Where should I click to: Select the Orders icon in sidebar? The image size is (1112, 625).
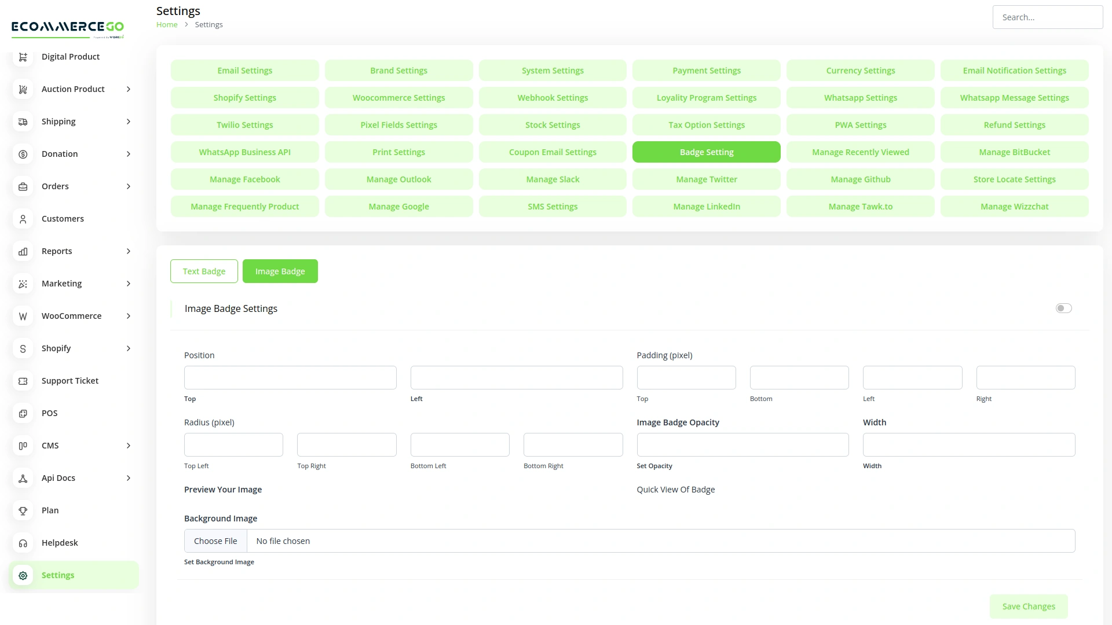23,186
